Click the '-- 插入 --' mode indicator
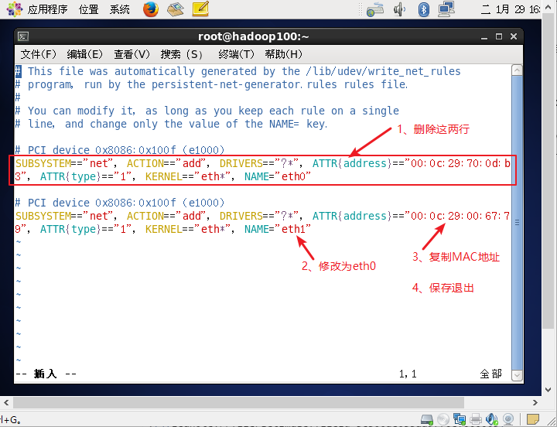Viewport: 557px width, 427px height. tap(46, 374)
